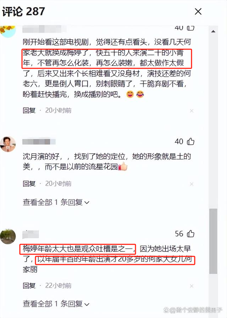This screenshot has height=318, width=227.
Task: Click the scrollbar up arrow
Action: pos(213,32)
